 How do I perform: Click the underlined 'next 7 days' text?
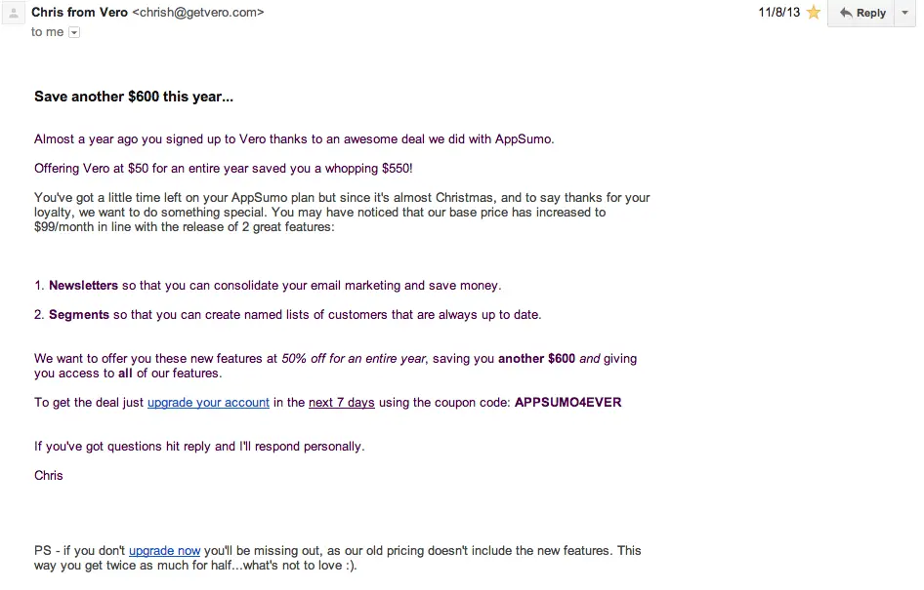(x=342, y=403)
